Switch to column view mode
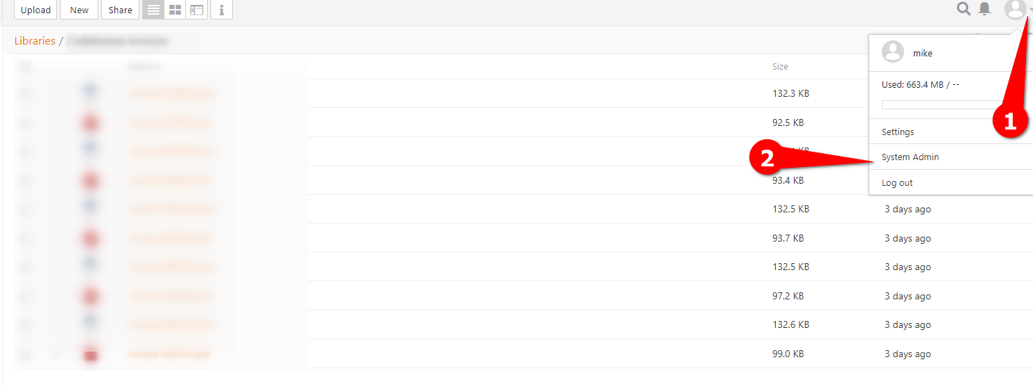 (x=197, y=10)
